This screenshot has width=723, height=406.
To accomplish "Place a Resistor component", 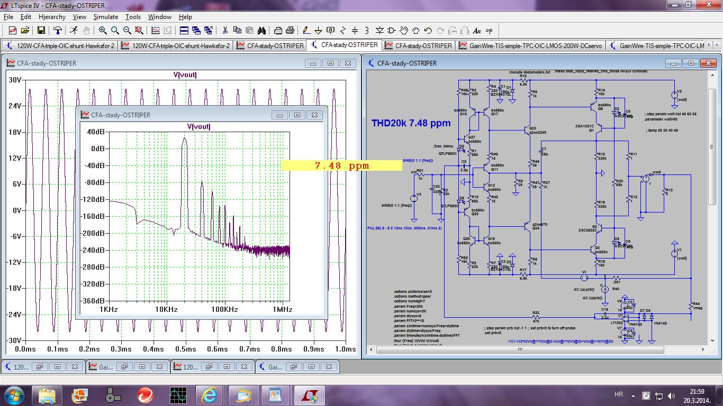I will click(343, 31).
